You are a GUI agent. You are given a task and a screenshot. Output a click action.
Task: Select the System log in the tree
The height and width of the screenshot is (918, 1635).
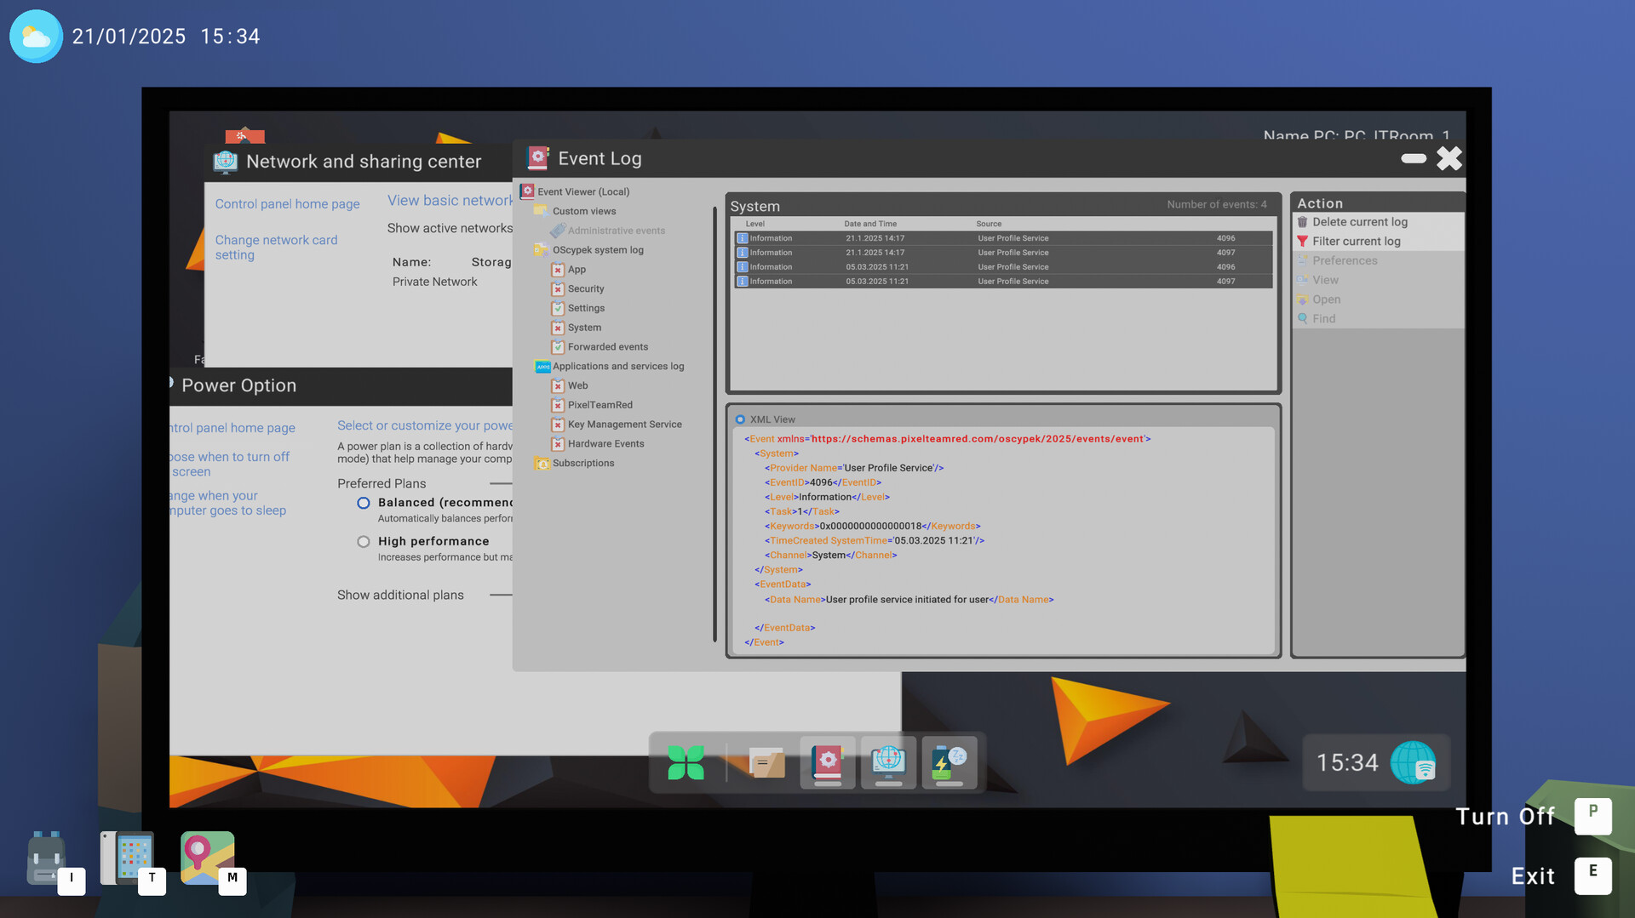click(583, 328)
